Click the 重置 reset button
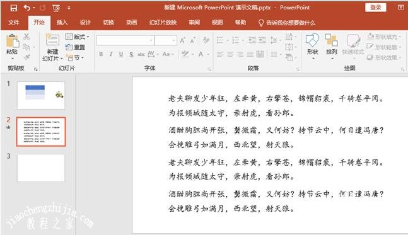The width and height of the screenshot is (408, 235). point(76,47)
